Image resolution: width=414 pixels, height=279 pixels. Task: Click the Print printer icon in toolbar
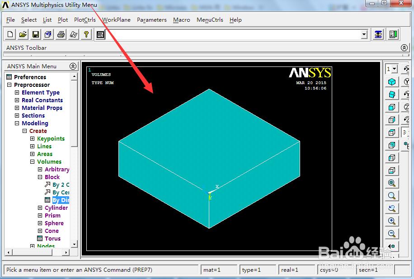61,34
